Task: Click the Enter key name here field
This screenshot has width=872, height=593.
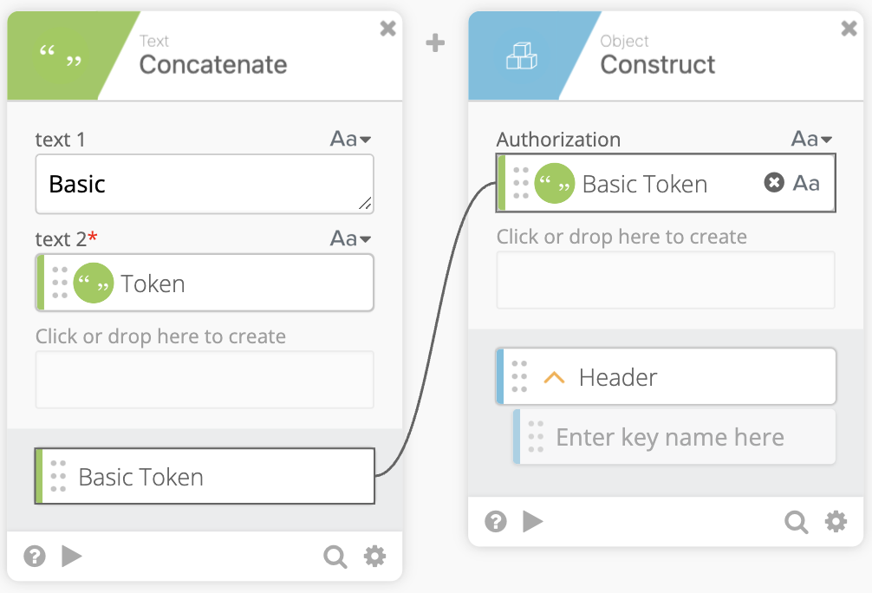Action: (x=674, y=437)
